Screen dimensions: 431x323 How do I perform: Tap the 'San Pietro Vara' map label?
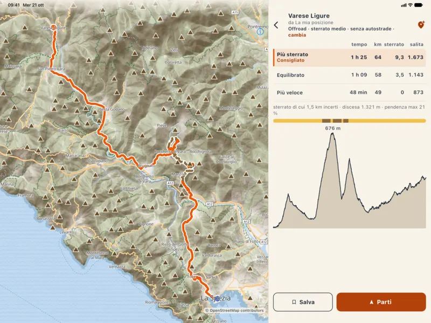(x=51, y=69)
